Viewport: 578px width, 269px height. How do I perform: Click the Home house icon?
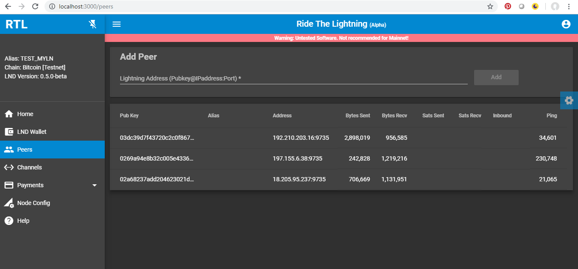(9, 114)
